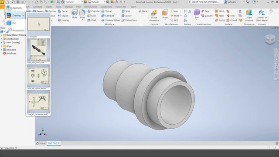Select the Chamfer tool

(x=93, y=11)
